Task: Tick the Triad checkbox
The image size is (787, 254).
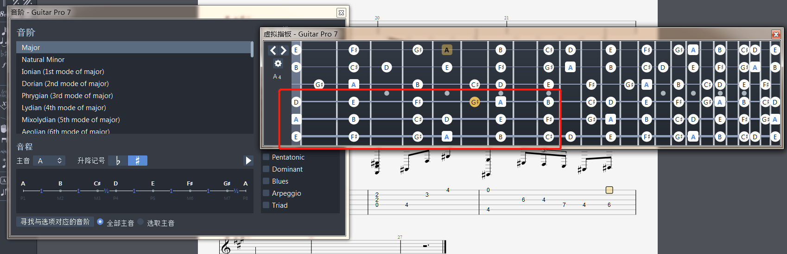Action: click(x=267, y=205)
